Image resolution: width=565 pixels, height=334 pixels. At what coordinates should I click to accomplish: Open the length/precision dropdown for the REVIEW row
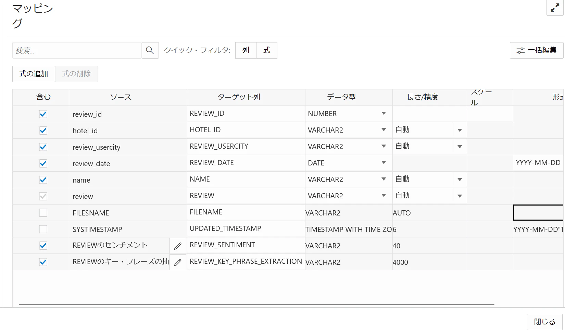(460, 196)
